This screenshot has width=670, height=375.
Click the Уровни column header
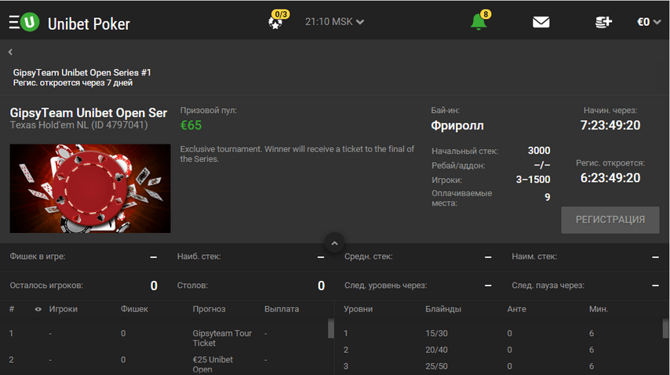pyautogui.click(x=358, y=309)
